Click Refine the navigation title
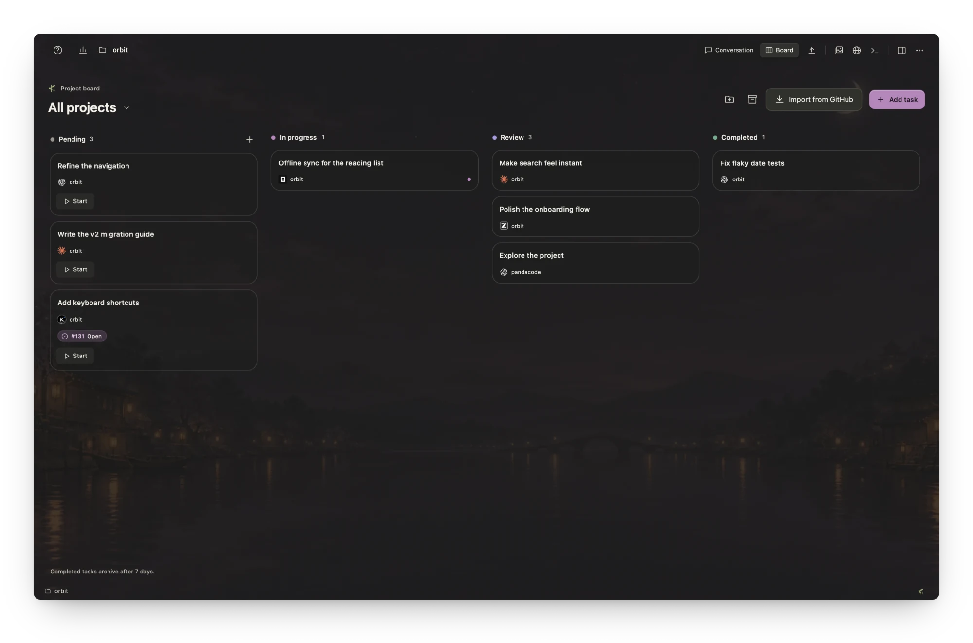The height and width of the screenshot is (643, 973). (x=93, y=166)
